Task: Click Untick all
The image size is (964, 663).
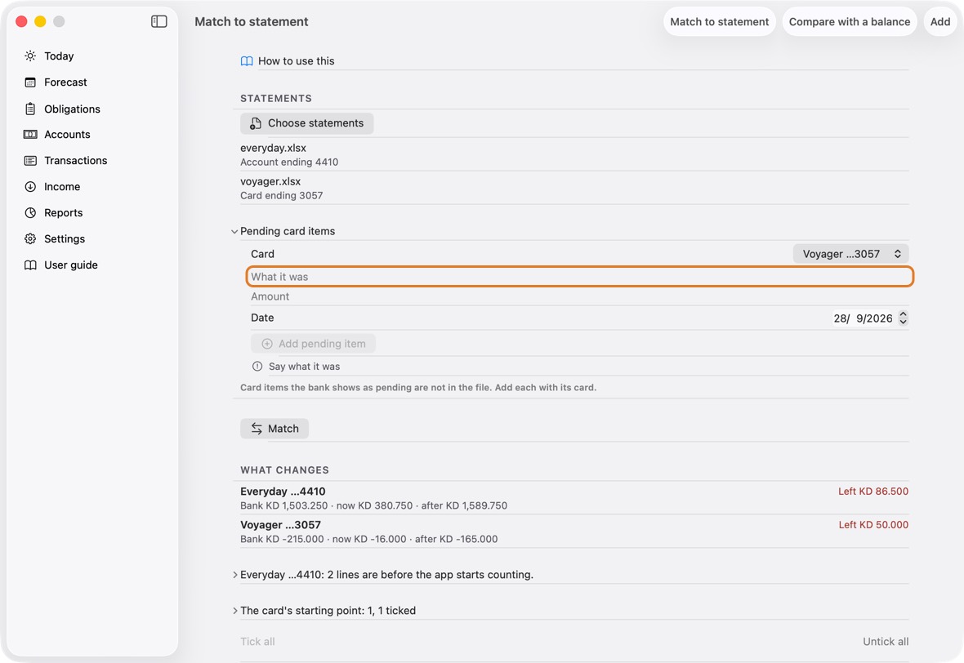Action: 886,642
